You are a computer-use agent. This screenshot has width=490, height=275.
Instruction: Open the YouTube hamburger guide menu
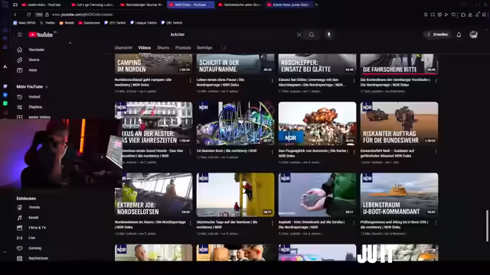click(x=20, y=34)
